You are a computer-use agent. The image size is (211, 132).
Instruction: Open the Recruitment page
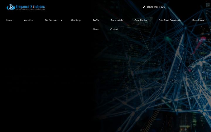198,20
